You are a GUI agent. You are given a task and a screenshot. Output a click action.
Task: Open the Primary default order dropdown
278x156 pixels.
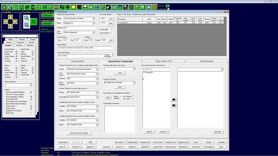pos(97,92)
